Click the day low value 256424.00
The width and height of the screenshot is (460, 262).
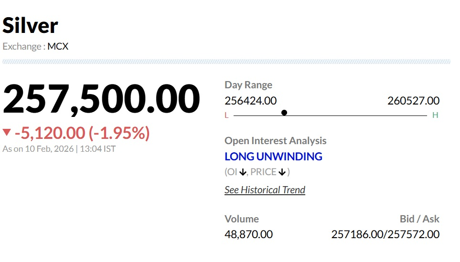[x=250, y=101]
